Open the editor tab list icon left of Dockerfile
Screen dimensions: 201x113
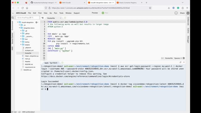pyautogui.click(x=43, y=18)
